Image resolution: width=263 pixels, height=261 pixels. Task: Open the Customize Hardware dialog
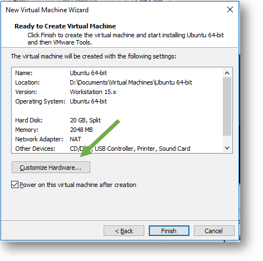click(51, 168)
